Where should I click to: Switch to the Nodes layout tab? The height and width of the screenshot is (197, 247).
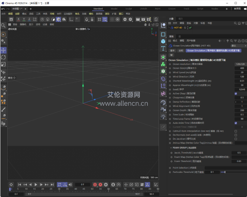(x=215, y=9)
